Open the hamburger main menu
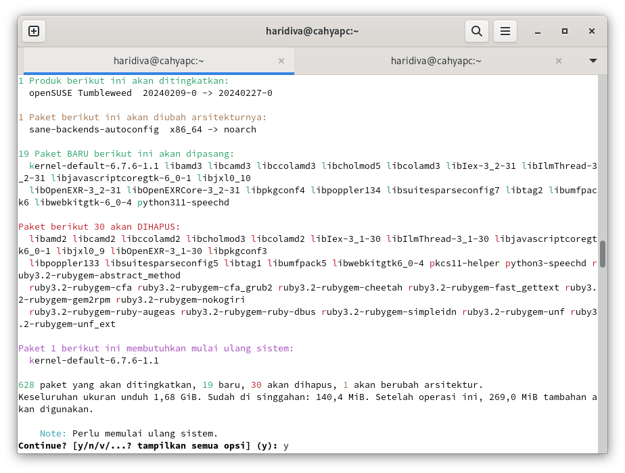The width and height of the screenshot is (625, 473). tap(505, 31)
